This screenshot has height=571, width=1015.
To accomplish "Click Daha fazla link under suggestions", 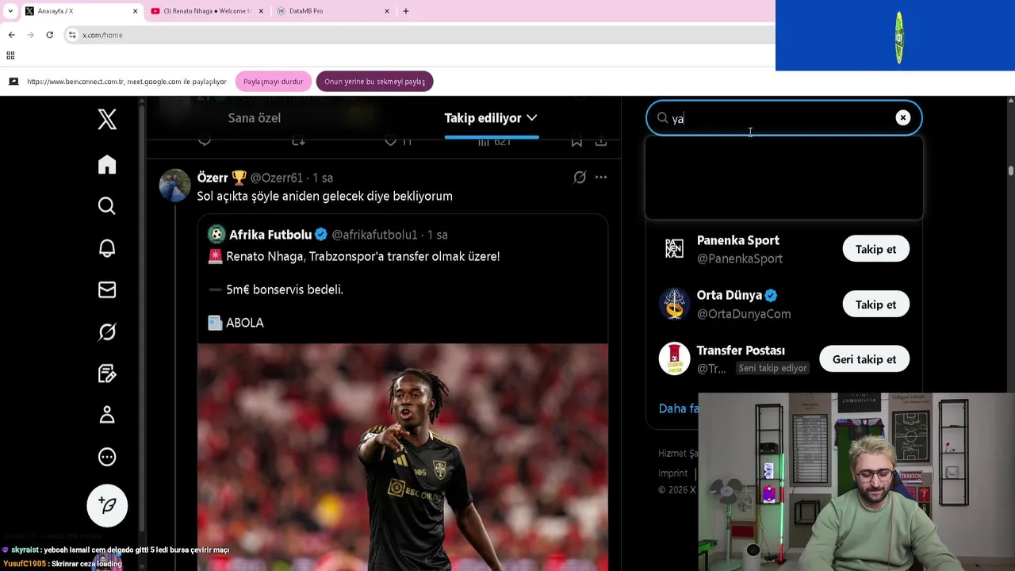I will 679,408.
